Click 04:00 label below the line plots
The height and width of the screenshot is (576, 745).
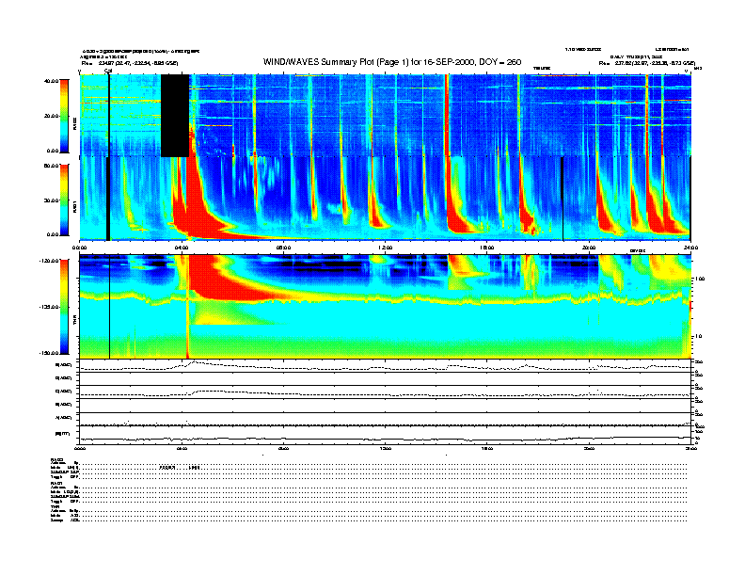[182, 448]
